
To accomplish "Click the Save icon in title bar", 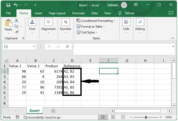I will [8, 5].
